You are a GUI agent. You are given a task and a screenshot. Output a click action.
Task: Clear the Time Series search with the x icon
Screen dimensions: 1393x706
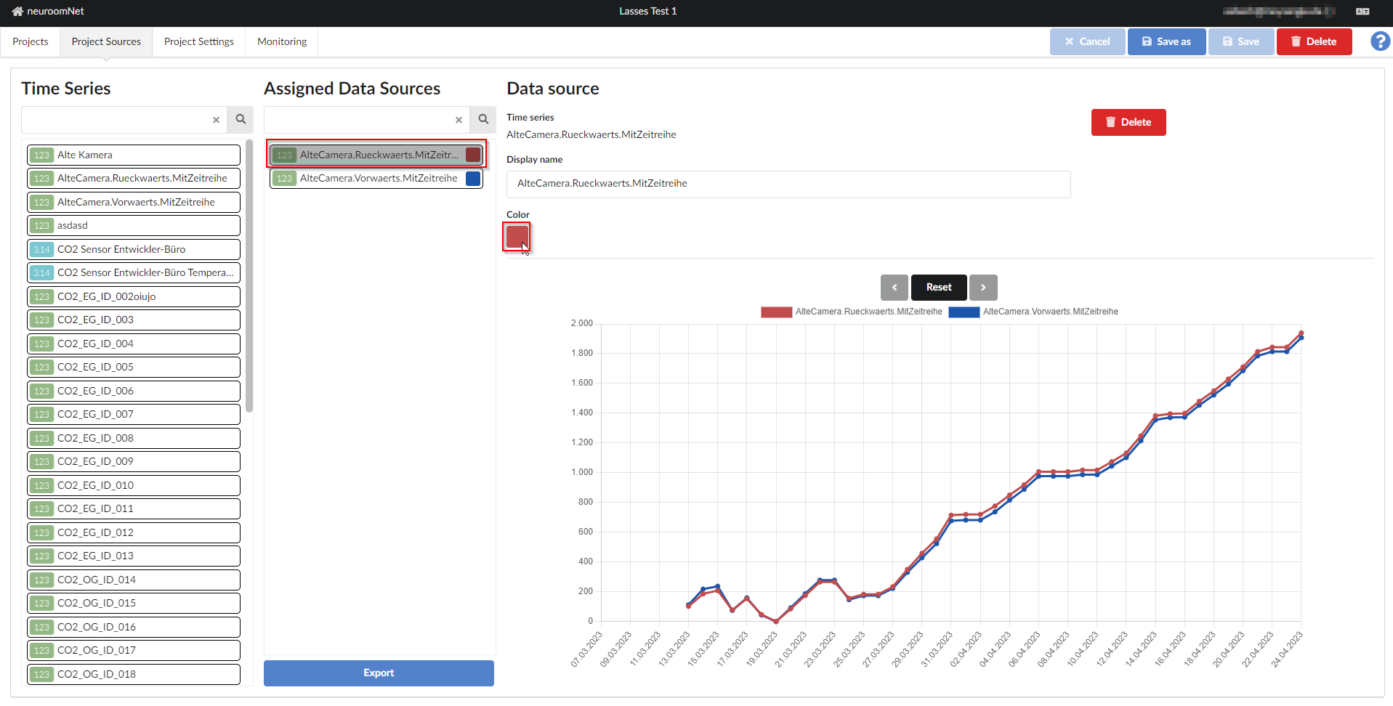(x=216, y=120)
